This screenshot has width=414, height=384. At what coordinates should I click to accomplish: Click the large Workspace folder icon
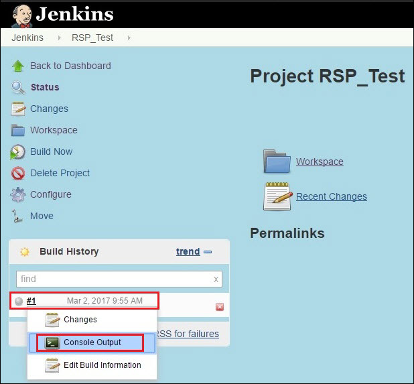pyautogui.click(x=277, y=161)
